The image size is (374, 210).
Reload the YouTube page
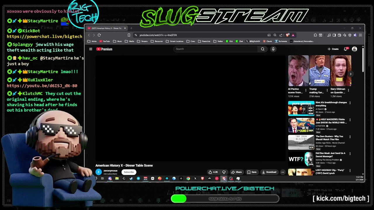pos(99,35)
